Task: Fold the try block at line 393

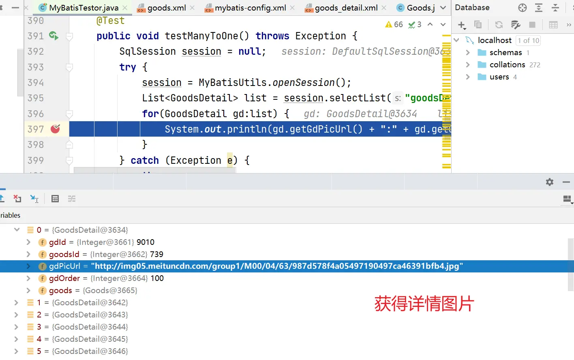Action: tap(69, 67)
